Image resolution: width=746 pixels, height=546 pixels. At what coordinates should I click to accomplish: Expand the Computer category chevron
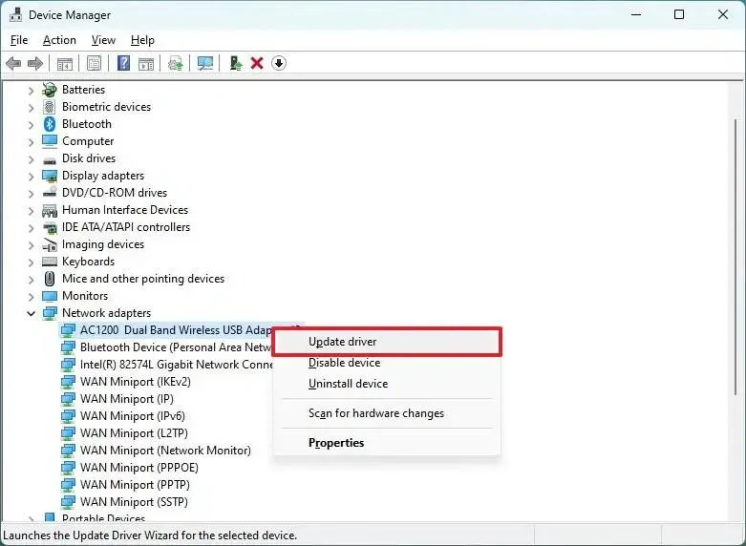pos(31,141)
